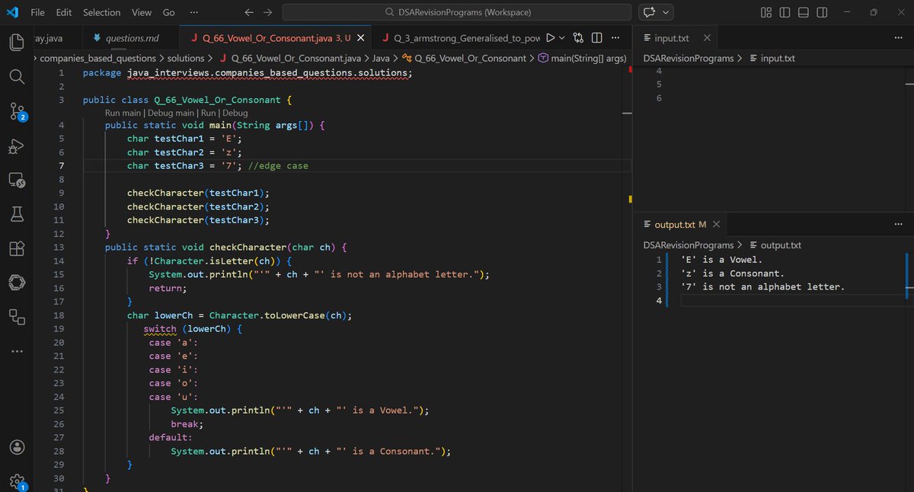Open dropdown arrow next to Run button
The height and width of the screenshot is (492, 914).
click(x=562, y=38)
